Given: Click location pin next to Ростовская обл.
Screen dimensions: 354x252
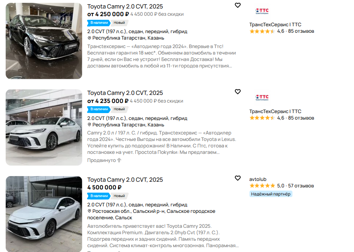Looking at the screenshot, I should (x=90, y=211).
